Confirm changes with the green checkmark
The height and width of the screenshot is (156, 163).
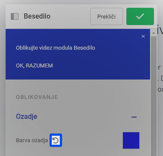tap(140, 16)
